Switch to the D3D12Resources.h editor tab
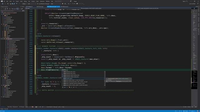This screenshot has width=200, height=112. pos(64,7)
